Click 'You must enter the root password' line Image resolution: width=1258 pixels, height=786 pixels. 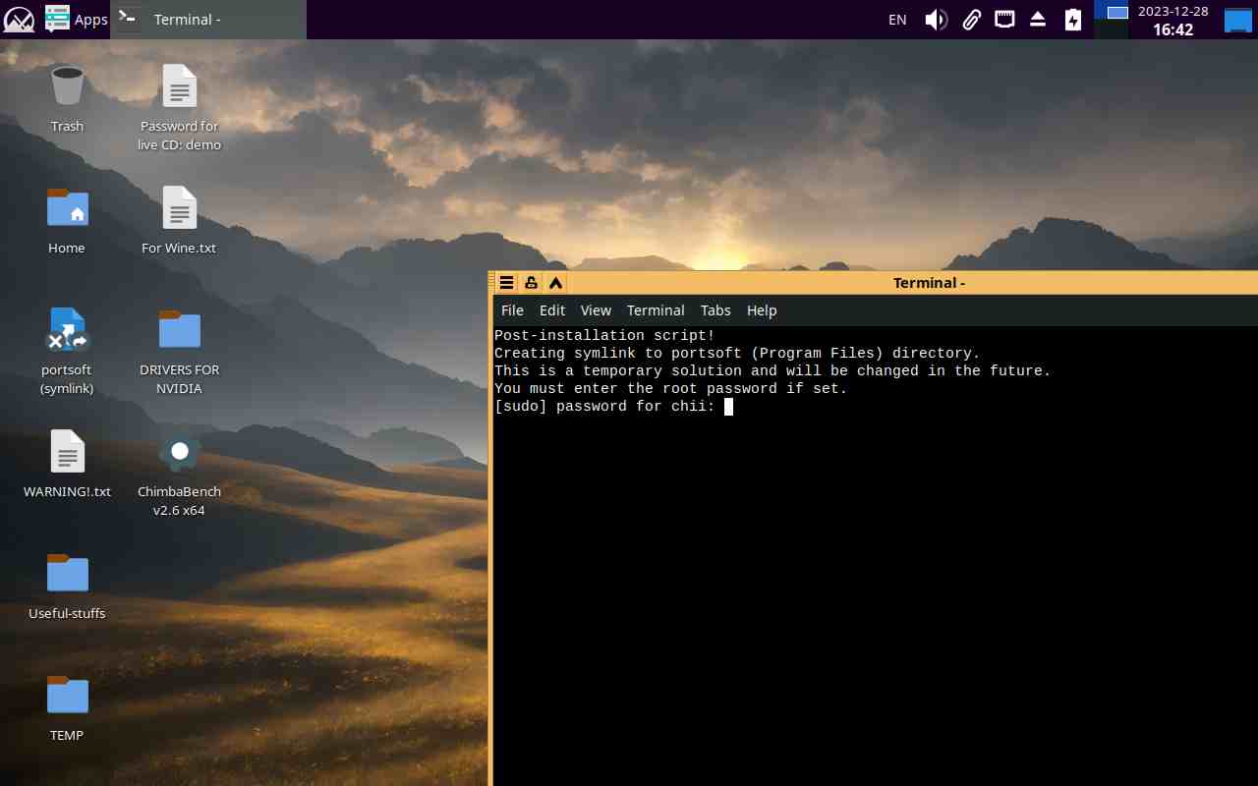[x=670, y=389]
